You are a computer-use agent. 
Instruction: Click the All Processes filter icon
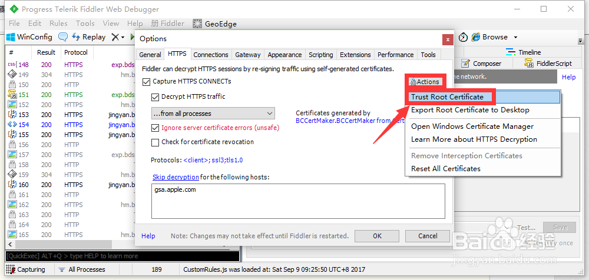coord(62,269)
